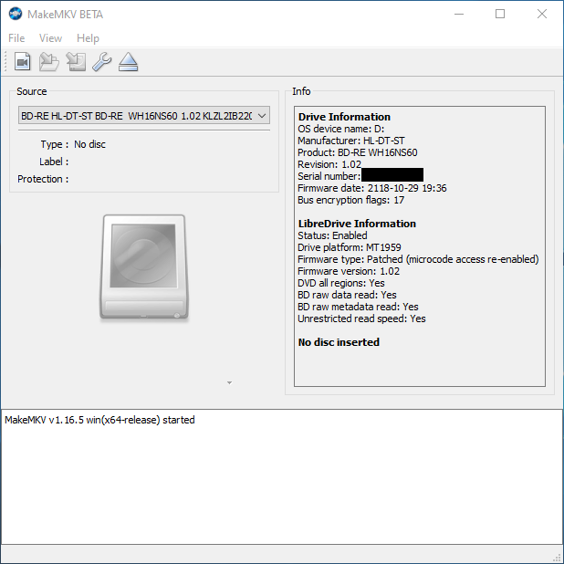Click 'BD raw data read: Yes' line

(x=347, y=295)
